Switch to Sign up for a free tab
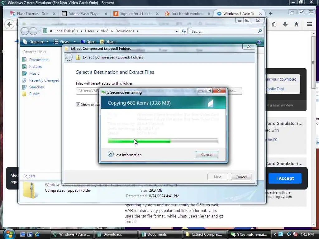 [136, 14]
